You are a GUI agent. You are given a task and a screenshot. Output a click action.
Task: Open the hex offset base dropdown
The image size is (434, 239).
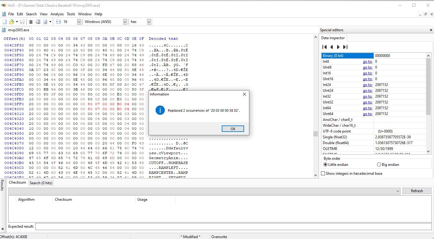click(x=149, y=22)
